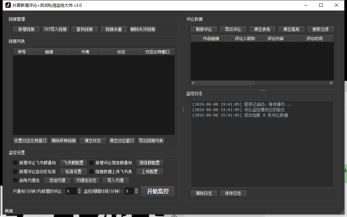Run 链接去重 to remove duplicate links
The image size is (347, 217).
[114, 29]
